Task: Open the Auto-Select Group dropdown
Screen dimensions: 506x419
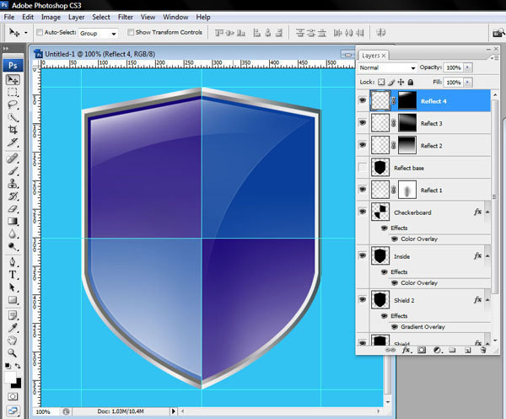Action: tap(99, 33)
